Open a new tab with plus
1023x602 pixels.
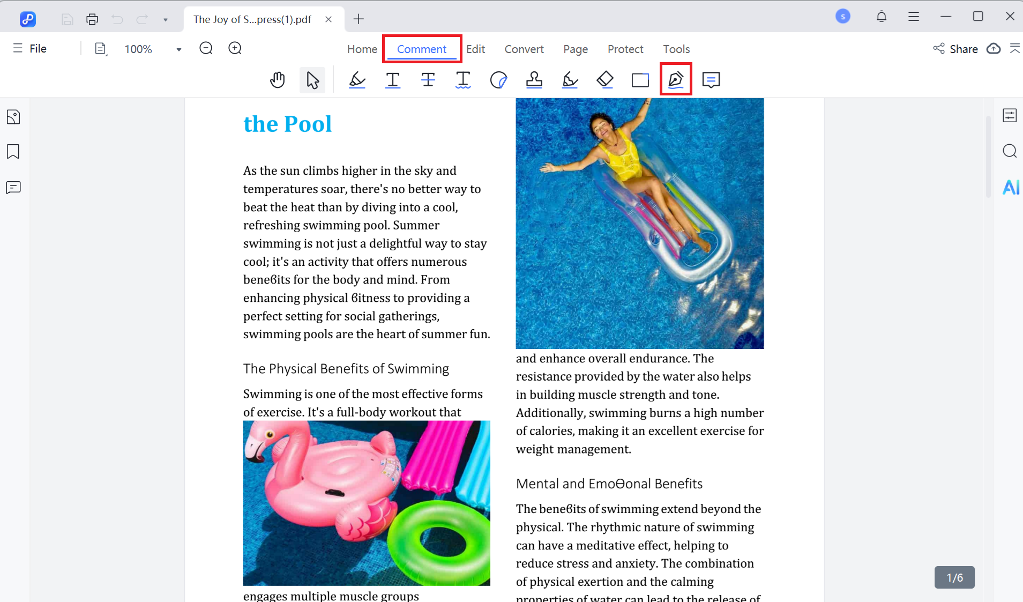(x=359, y=19)
